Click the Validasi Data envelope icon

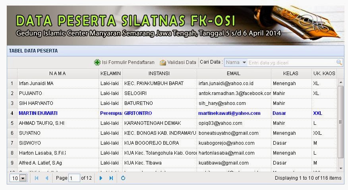[163, 62]
